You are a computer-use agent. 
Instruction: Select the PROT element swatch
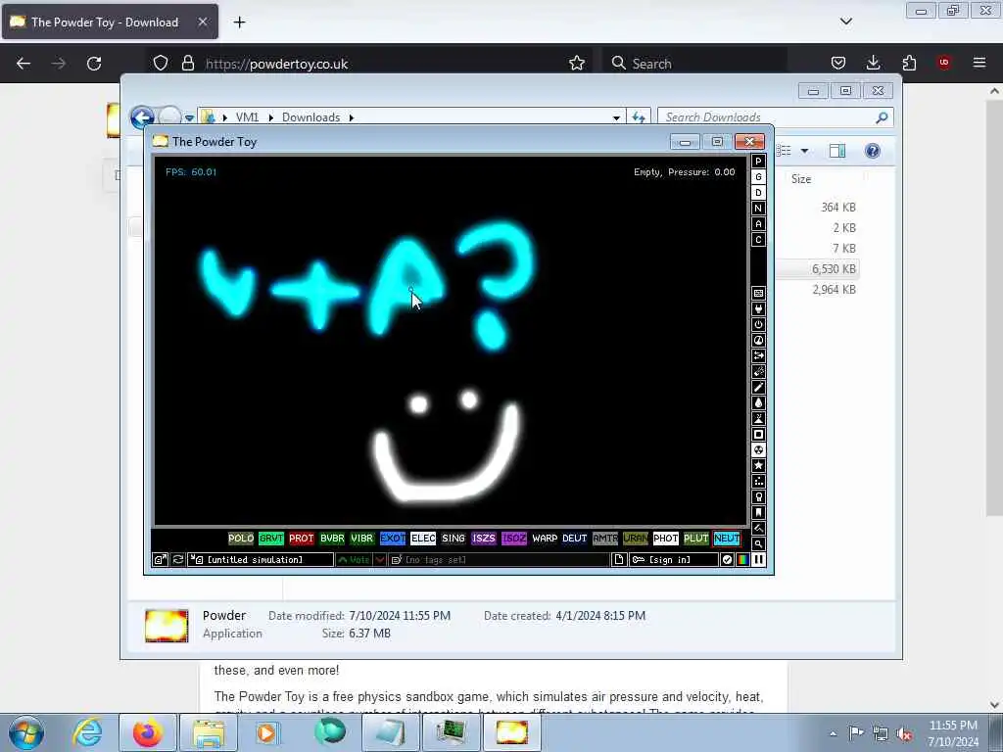pyautogui.click(x=302, y=539)
